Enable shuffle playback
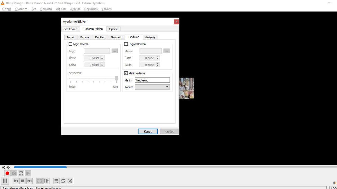Screen dimensions: 337x189 [x=70, y=181]
